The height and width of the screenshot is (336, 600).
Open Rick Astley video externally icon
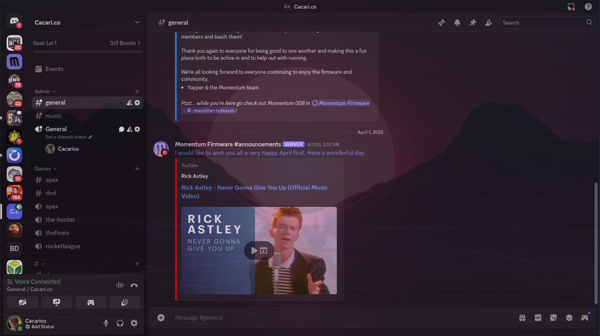[x=264, y=251]
